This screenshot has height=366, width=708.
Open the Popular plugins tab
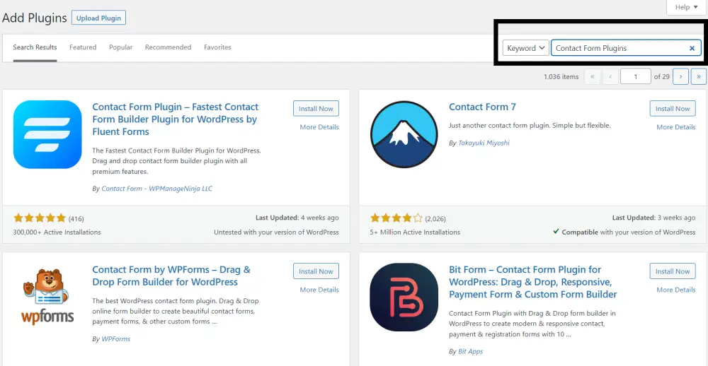tap(121, 47)
